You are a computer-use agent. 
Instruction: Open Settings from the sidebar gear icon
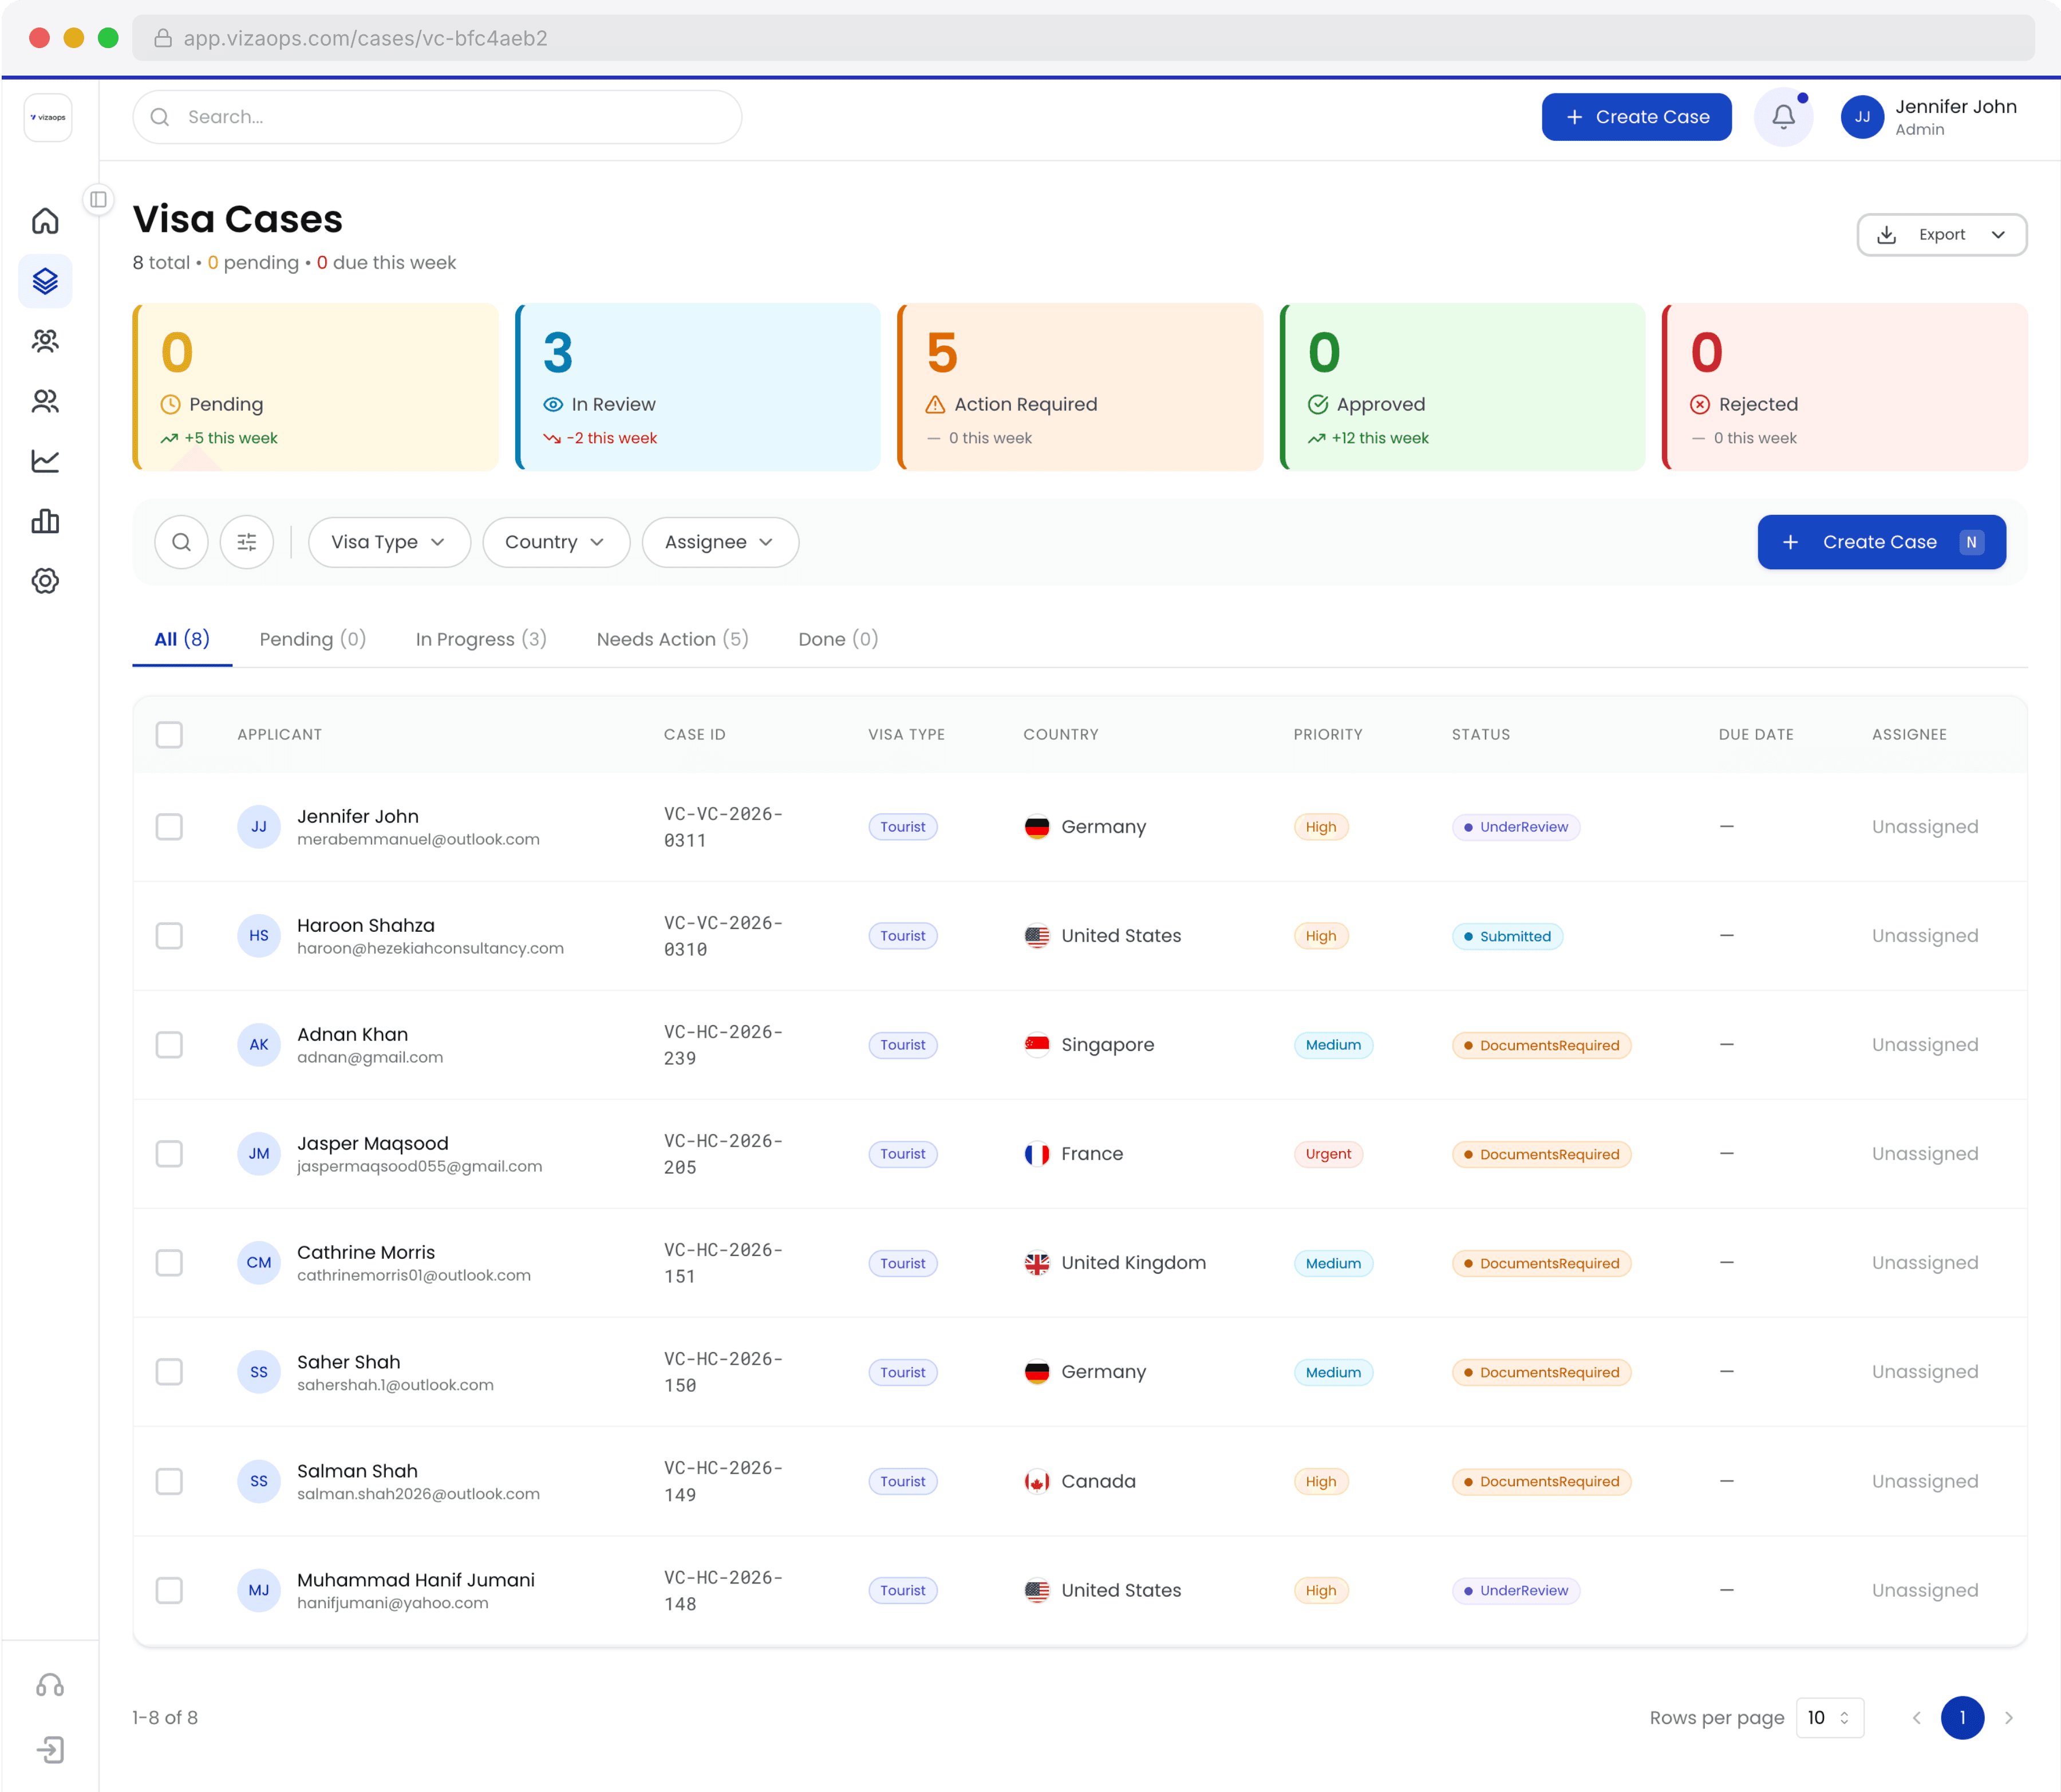pos(46,581)
